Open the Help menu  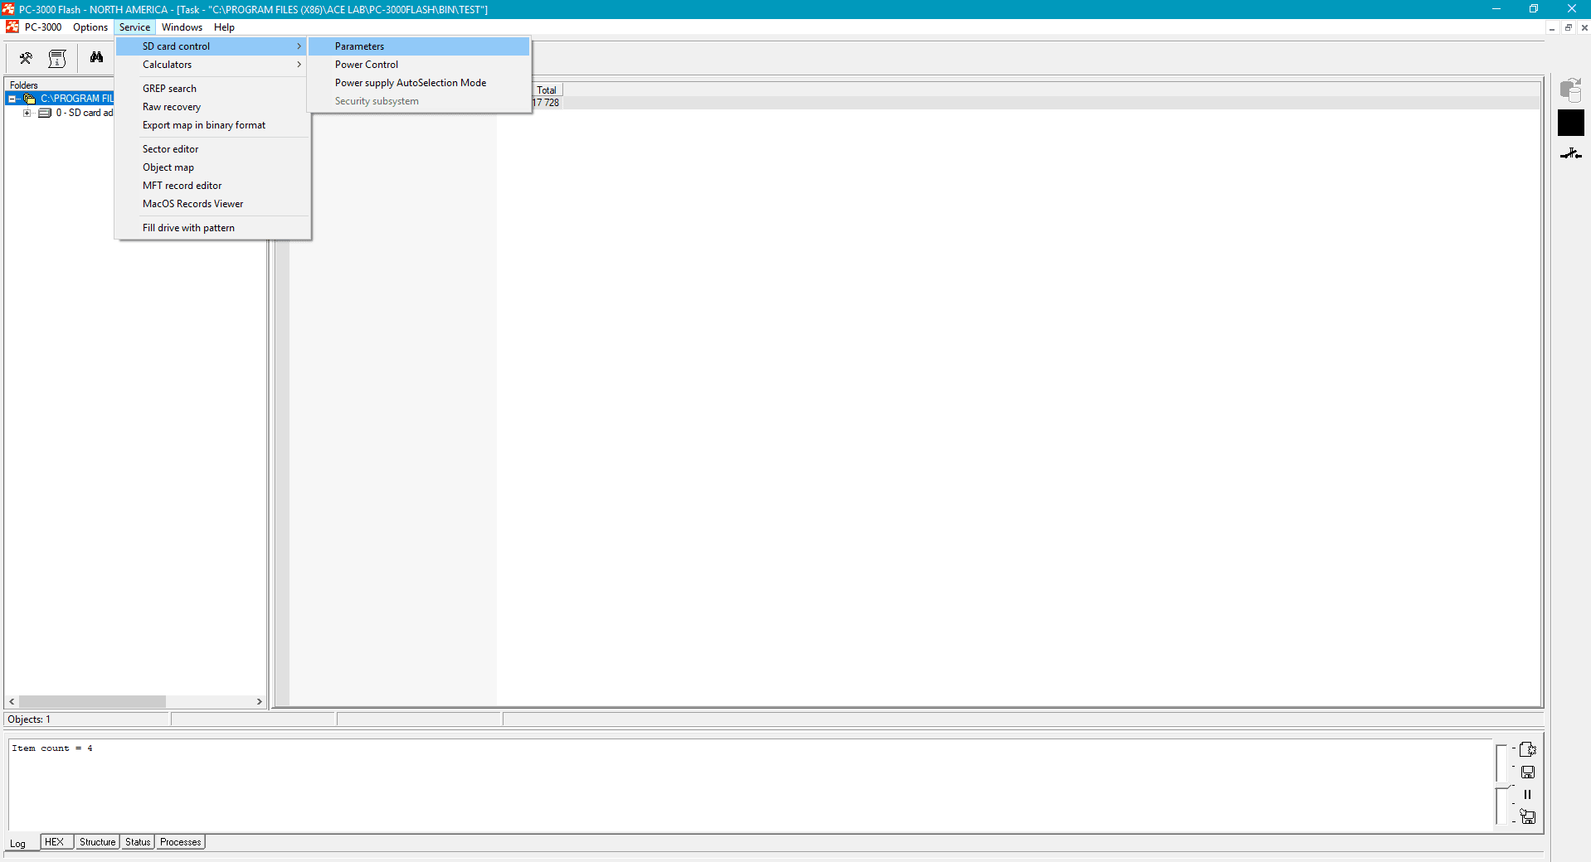click(x=224, y=27)
